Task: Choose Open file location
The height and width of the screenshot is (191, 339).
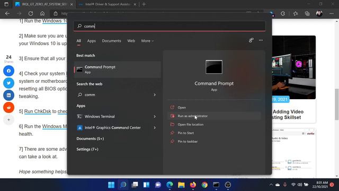Action: click(214, 125)
